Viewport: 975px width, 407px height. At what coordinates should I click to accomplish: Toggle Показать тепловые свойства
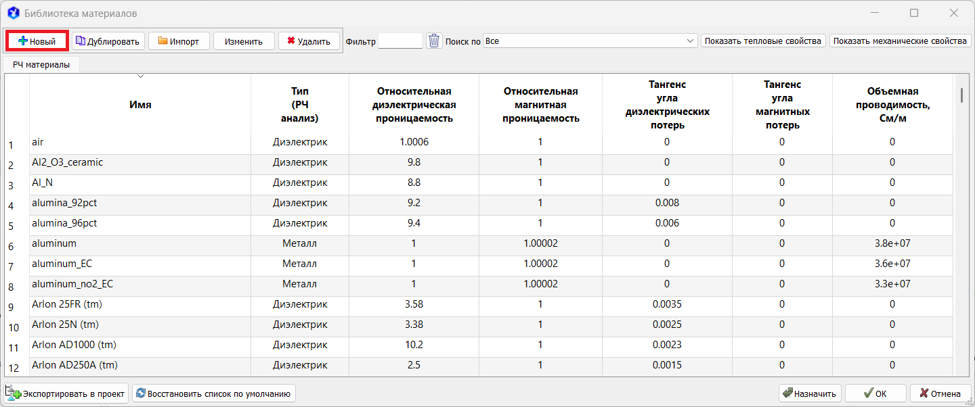click(763, 41)
